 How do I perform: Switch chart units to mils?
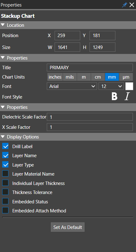tap(70, 77)
